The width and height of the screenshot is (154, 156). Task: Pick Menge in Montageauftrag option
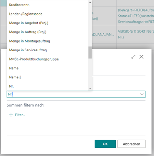click(x=48, y=41)
